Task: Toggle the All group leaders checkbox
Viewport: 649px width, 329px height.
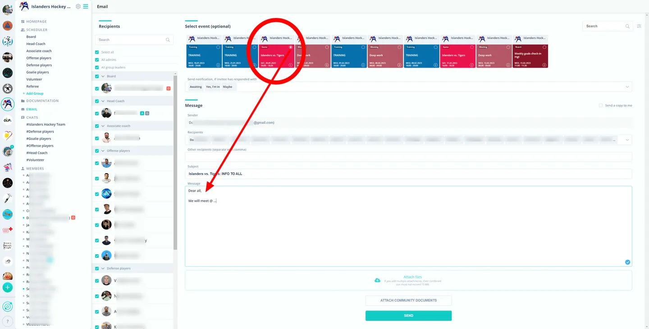Action: 97,68
